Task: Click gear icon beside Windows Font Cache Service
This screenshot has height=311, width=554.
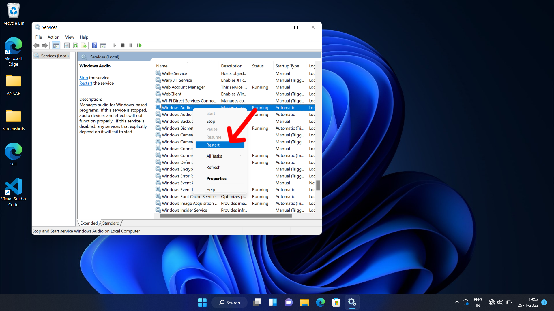Action: click(158, 196)
